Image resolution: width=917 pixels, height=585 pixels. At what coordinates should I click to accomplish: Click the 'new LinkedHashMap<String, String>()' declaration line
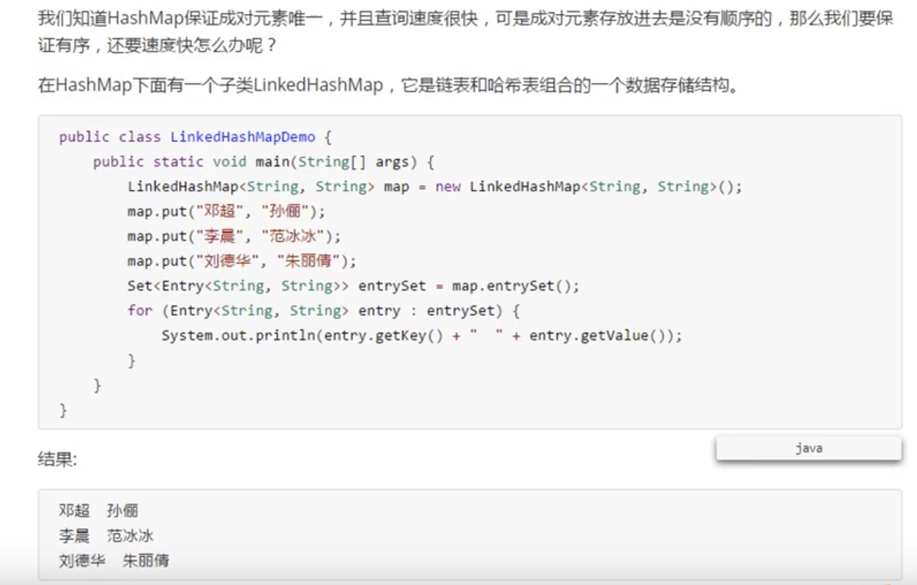click(435, 186)
